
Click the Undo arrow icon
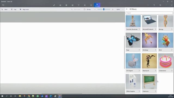154,5
